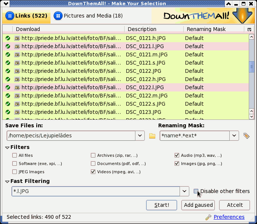This screenshot has width=257, height=224.
Task: Enable the All files filter
Action: (15, 155)
